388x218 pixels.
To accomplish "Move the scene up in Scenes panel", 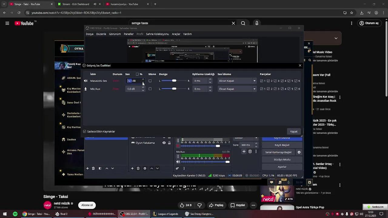I will tap(107, 168).
